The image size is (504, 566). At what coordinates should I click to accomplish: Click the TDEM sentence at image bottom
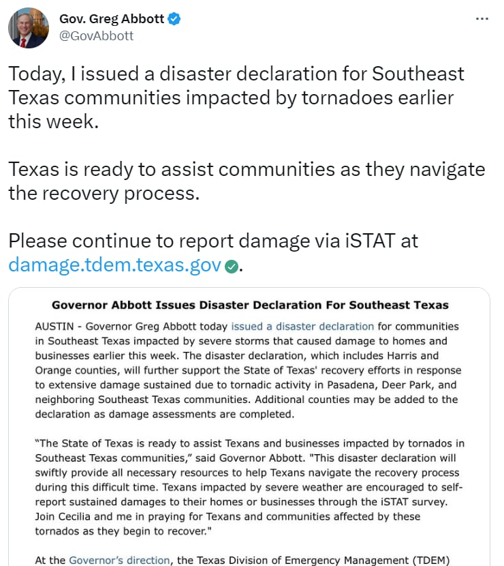tap(242, 560)
